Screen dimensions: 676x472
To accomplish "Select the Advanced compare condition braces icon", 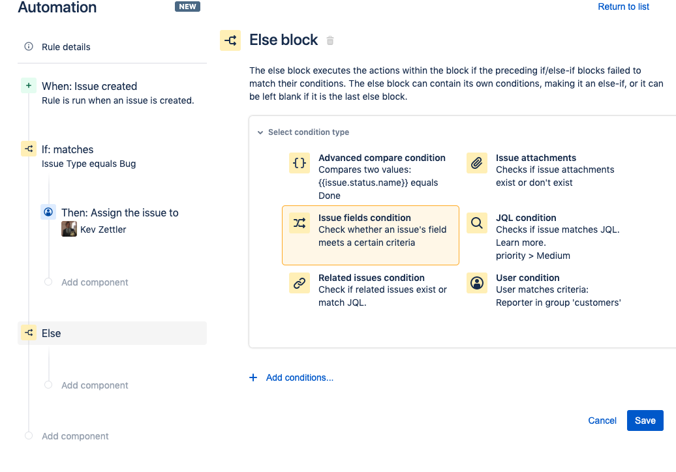I will coord(299,162).
